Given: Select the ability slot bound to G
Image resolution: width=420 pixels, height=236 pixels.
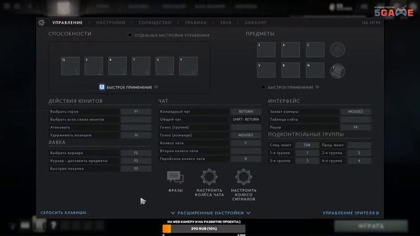Looking at the screenshot, I should [x=165, y=66].
